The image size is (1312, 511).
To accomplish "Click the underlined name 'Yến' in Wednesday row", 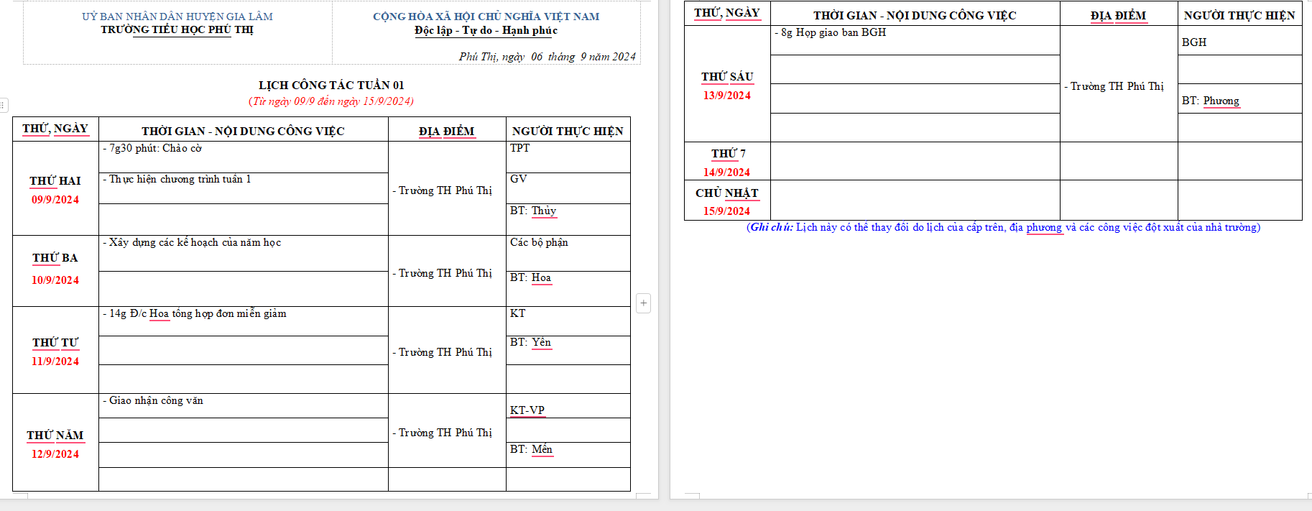I will point(541,342).
